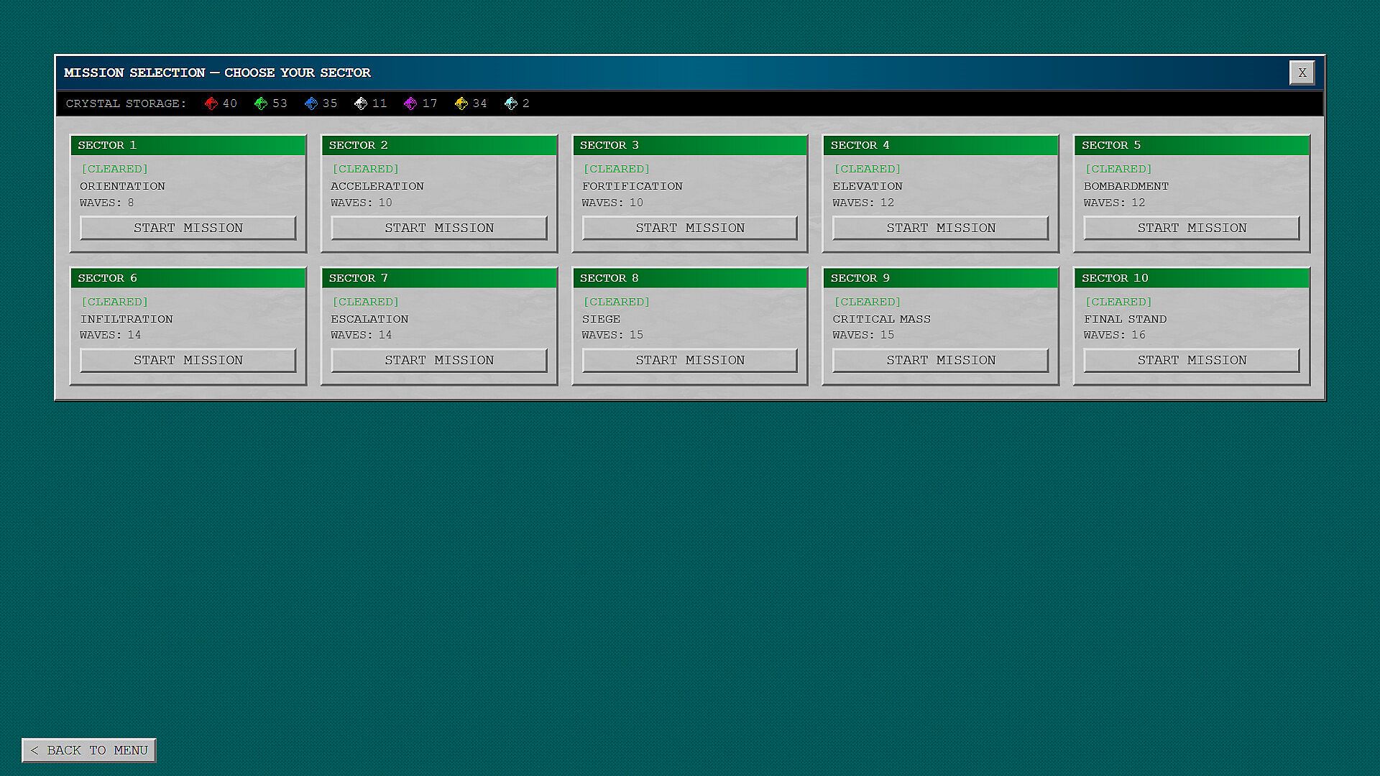1380x776 pixels.
Task: Click the cyan crystal storage icon
Action: 511,104
